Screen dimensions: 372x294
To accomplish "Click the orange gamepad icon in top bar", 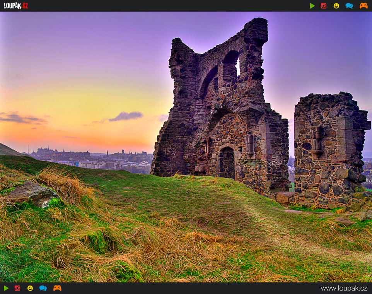I will (x=363, y=6).
